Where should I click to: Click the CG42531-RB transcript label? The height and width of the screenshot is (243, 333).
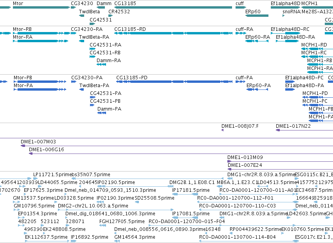point(105,53)
